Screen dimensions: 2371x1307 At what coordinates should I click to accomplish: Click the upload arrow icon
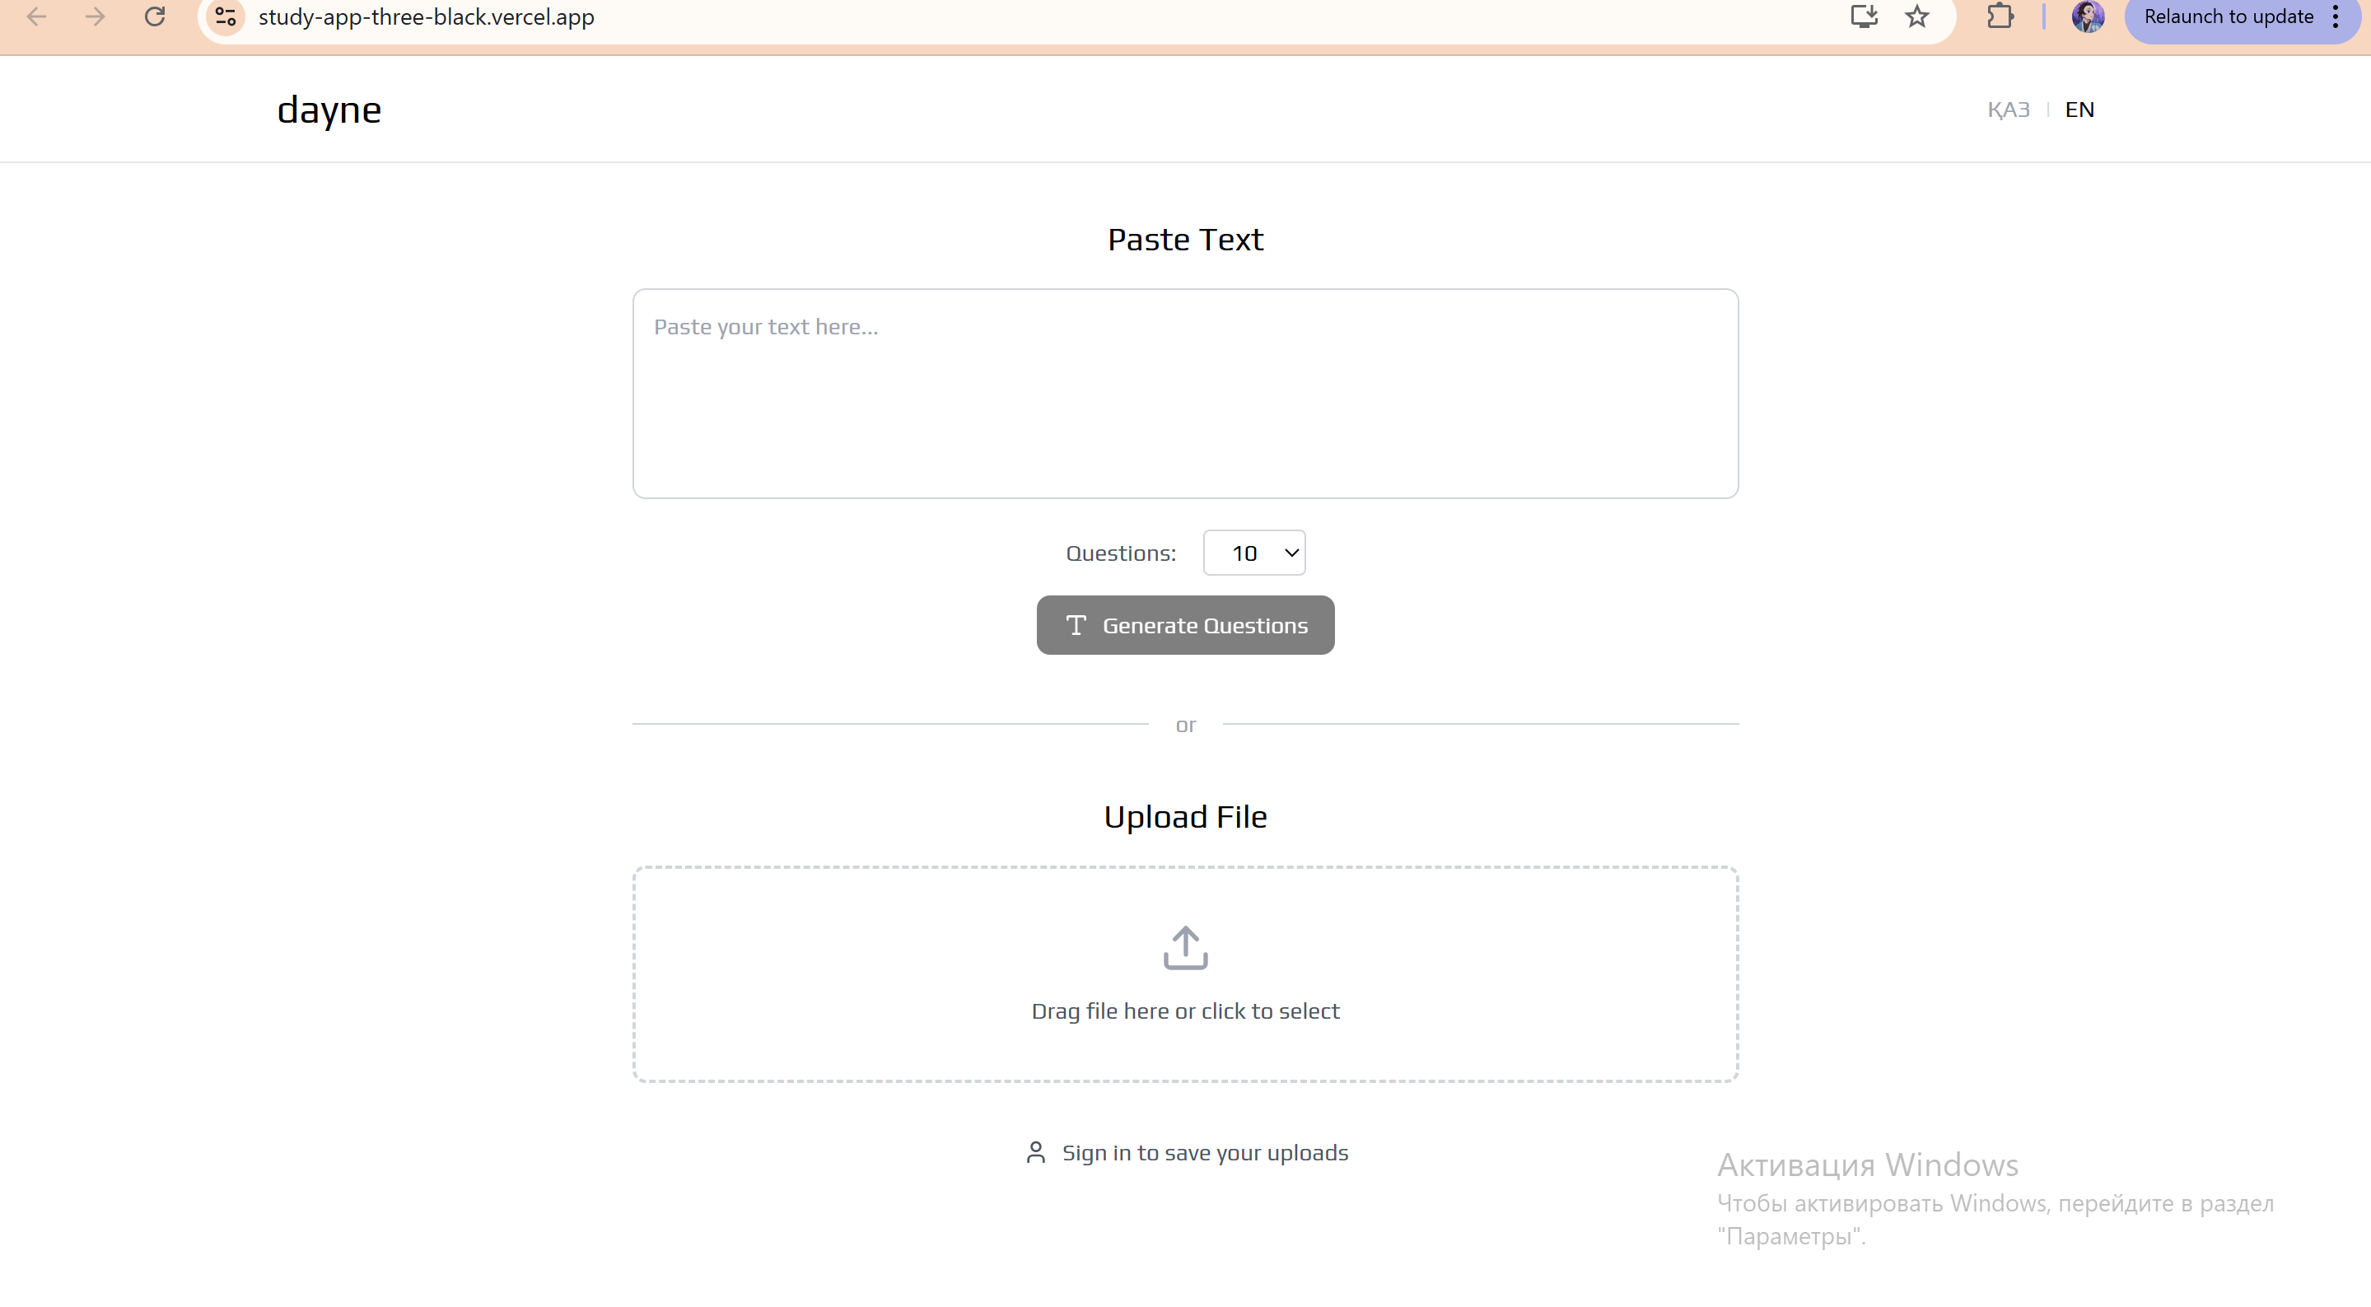click(x=1186, y=948)
